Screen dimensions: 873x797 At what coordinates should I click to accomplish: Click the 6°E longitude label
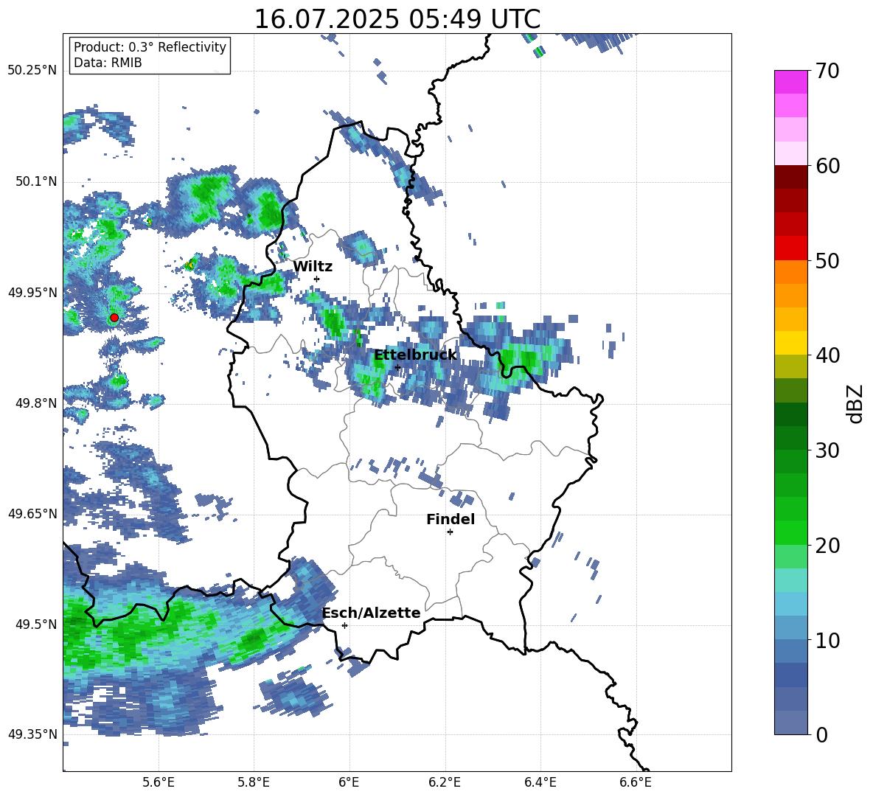click(x=349, y=782)
